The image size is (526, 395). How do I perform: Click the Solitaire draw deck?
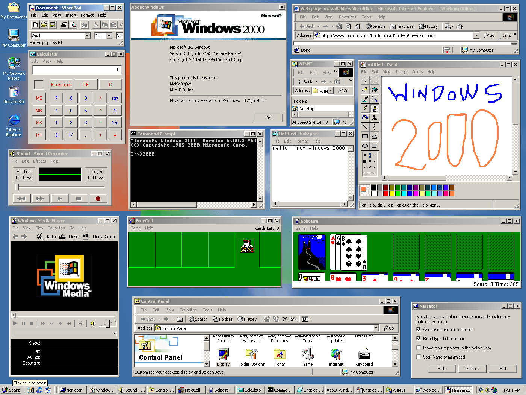click(x=312, y=252)
